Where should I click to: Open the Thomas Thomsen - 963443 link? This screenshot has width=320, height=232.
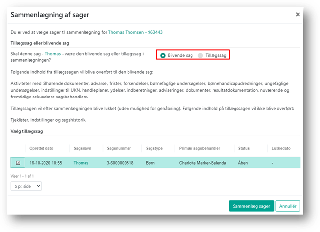pos(135,33)
